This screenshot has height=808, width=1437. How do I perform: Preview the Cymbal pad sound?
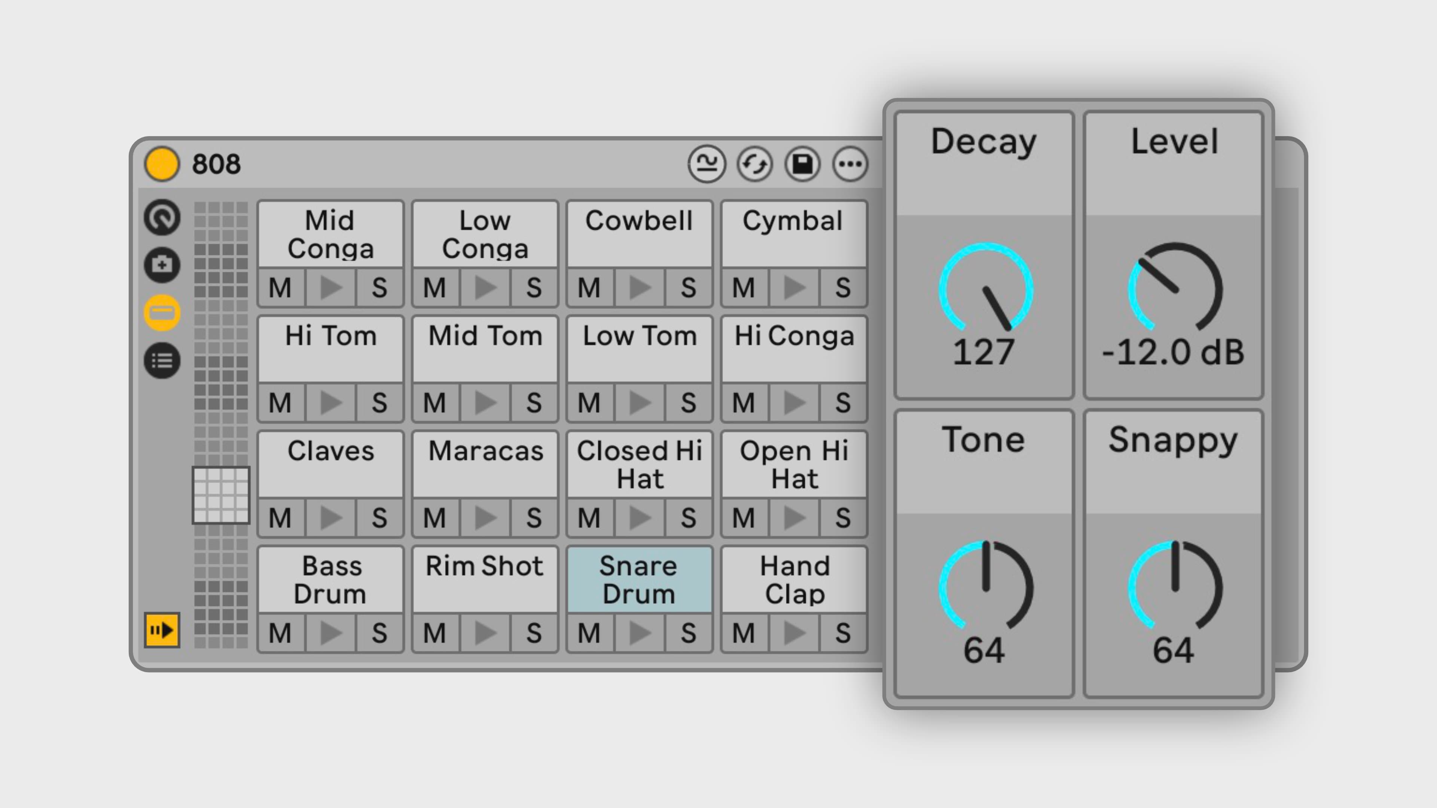pyautogui.click(x=794, y=288)
